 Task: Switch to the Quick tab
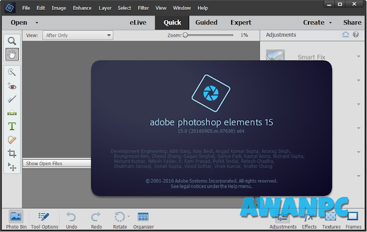pyautogui.click(x=172, y=22)
